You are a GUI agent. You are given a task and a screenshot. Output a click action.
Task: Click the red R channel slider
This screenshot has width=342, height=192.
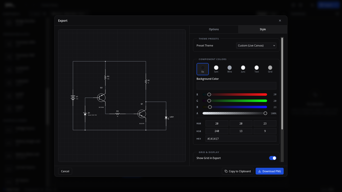pyautogui.click(x=235, y=94)
